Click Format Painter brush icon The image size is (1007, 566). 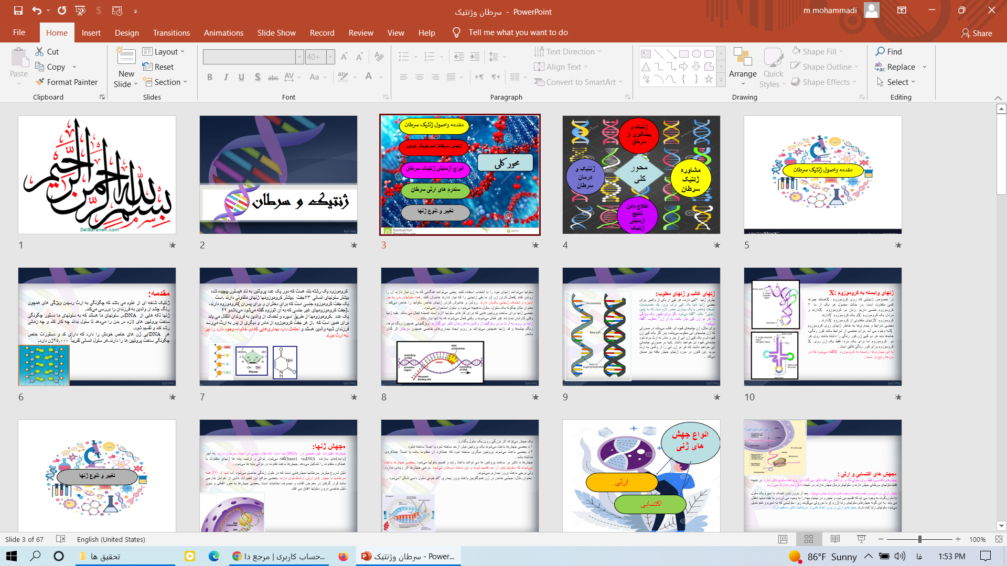(40, 82)
